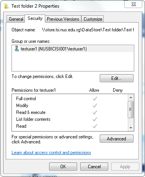Click the Full control allow checkmark
Viewport: 145px width, 177px height.
(x=95, y=99)
